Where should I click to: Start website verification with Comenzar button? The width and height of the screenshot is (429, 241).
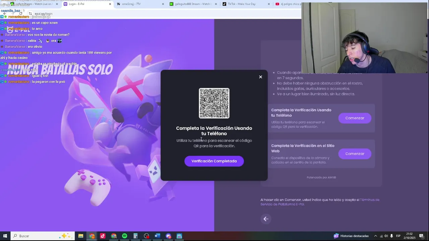click(x=355, y=154)
